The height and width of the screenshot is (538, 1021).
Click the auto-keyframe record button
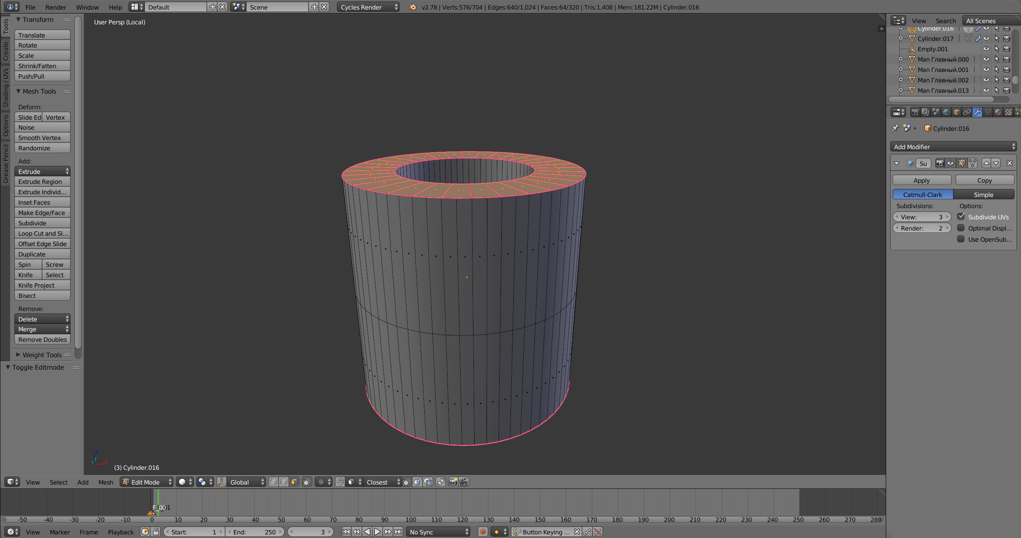483,532
